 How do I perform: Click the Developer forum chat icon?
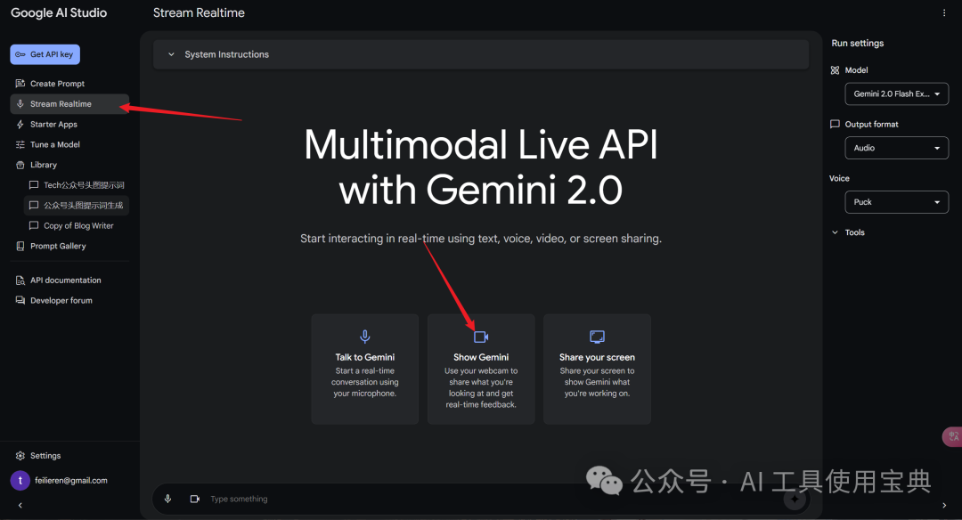click(20, 300)
